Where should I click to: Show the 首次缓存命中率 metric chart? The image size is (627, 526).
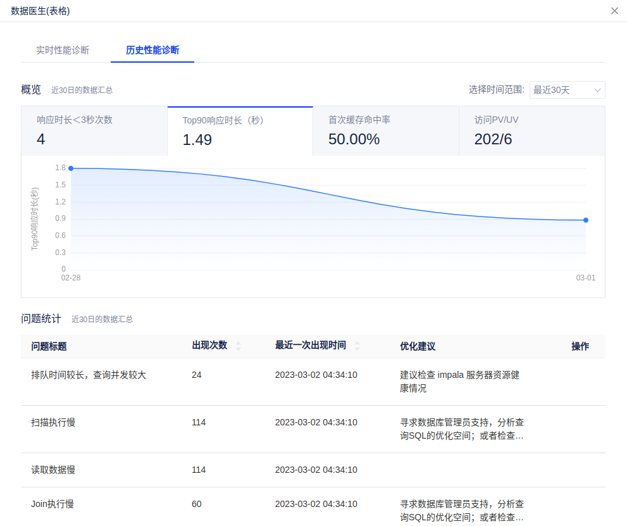coord(385,131)
